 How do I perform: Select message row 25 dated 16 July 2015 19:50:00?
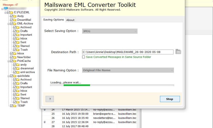tap(89, 114)
